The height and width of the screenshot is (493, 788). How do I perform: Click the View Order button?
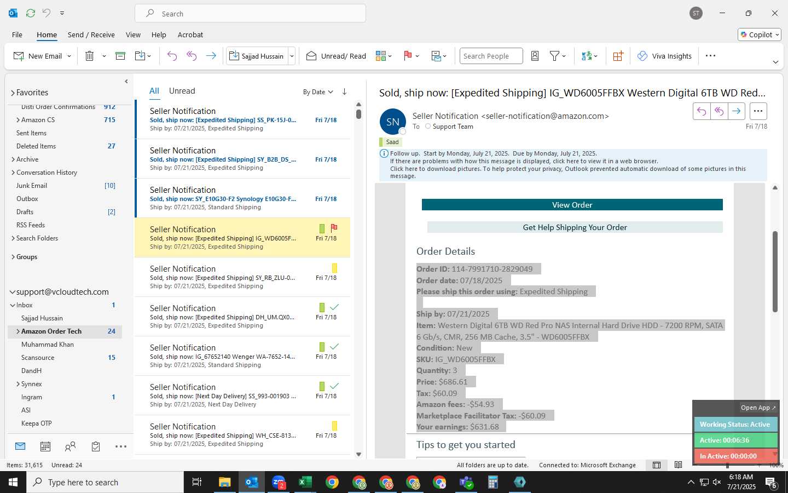point(572,205)
